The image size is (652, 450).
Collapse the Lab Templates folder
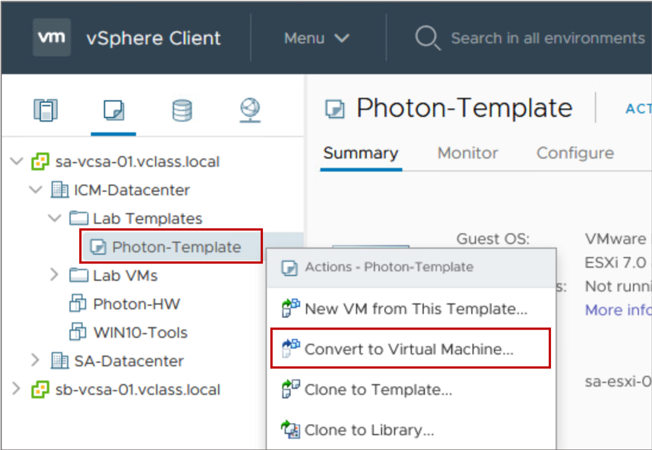coord(54,218)
